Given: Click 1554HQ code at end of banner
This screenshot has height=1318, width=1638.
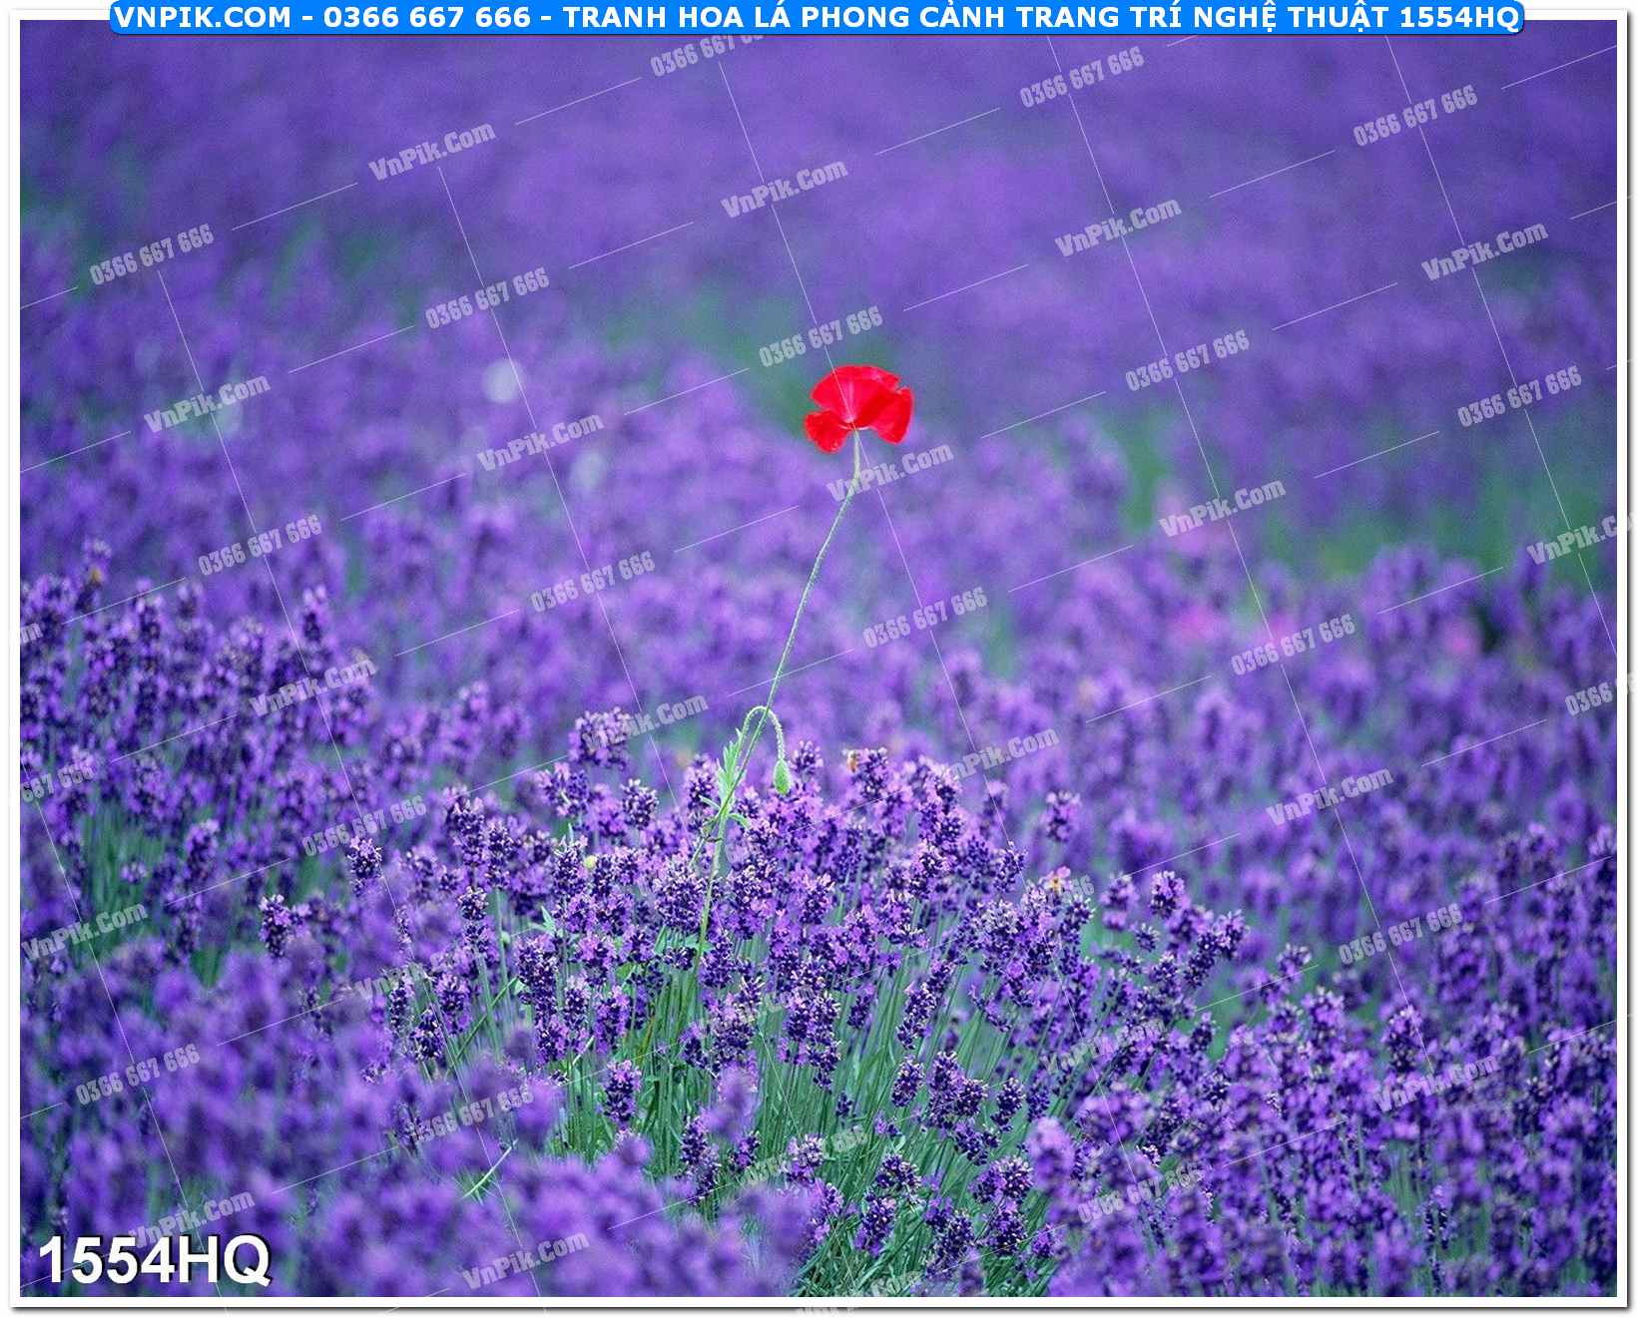Looking at the screenshot, I should tap(1464, 17).
